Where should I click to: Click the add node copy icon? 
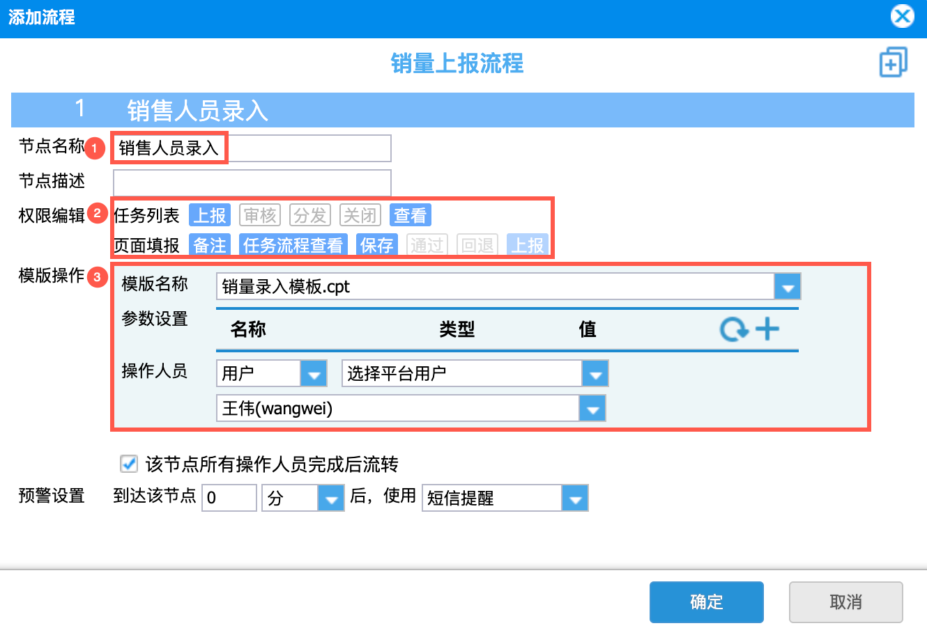tap(893, 63)
